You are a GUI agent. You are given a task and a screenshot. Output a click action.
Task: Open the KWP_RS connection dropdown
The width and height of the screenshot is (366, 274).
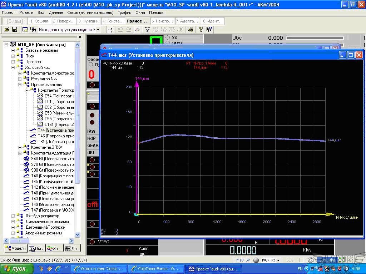coord(278,260)
